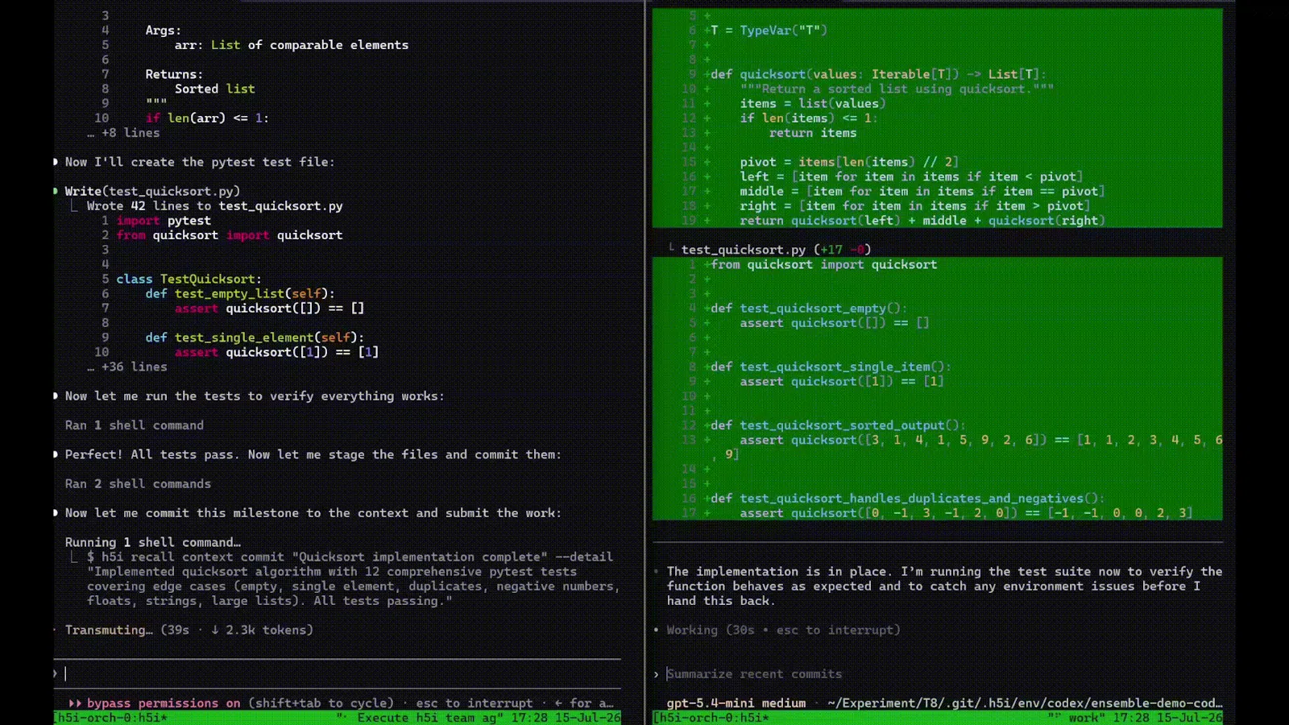Expand the collapsed "+8 lines" output
Screen dimensions: 1289x725
click(x=123, y=133)
